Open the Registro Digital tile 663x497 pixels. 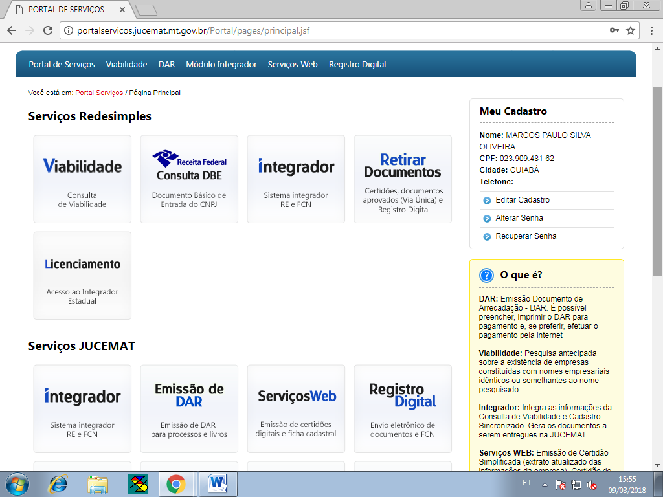(x=403, y=409)
